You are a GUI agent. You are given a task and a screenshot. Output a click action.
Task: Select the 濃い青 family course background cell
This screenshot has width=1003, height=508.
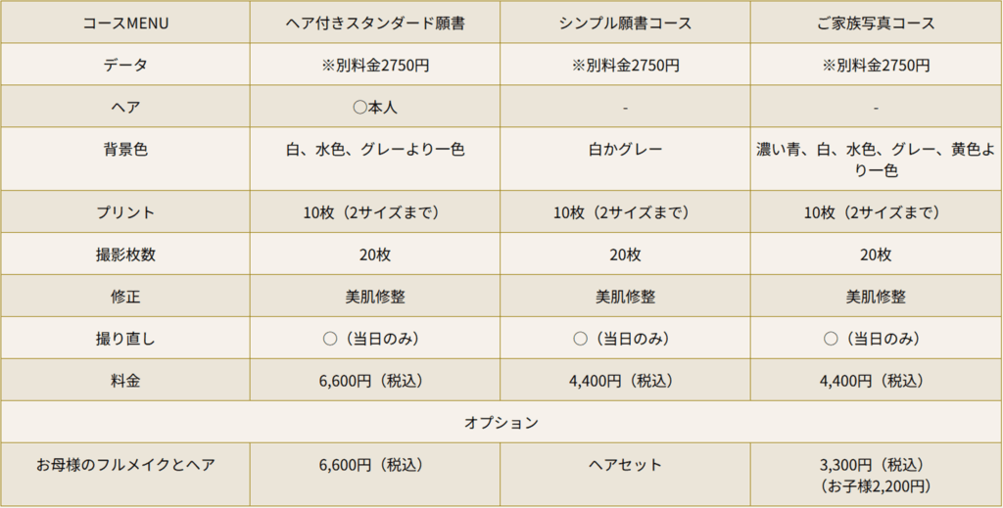(876, 160)
